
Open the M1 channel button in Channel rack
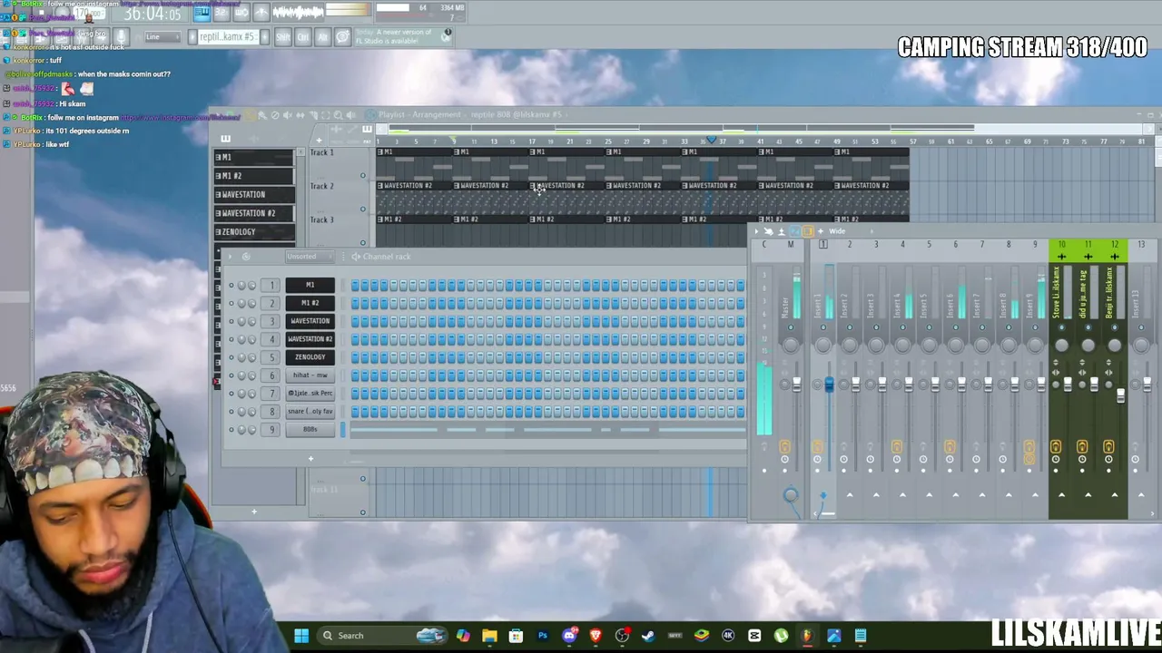coord(310,286)
